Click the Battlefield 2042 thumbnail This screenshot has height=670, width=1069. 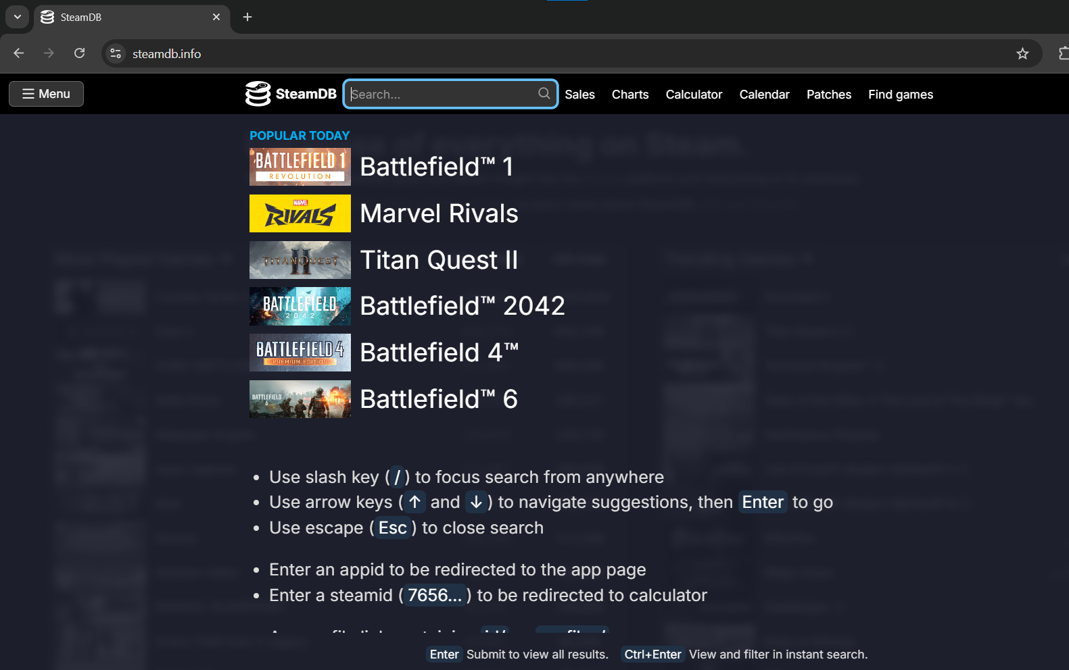300,306
